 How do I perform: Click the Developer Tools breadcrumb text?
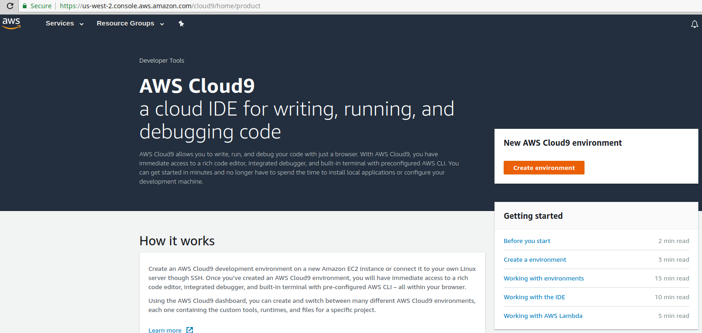pyautogui.click(x=162, y=60)
